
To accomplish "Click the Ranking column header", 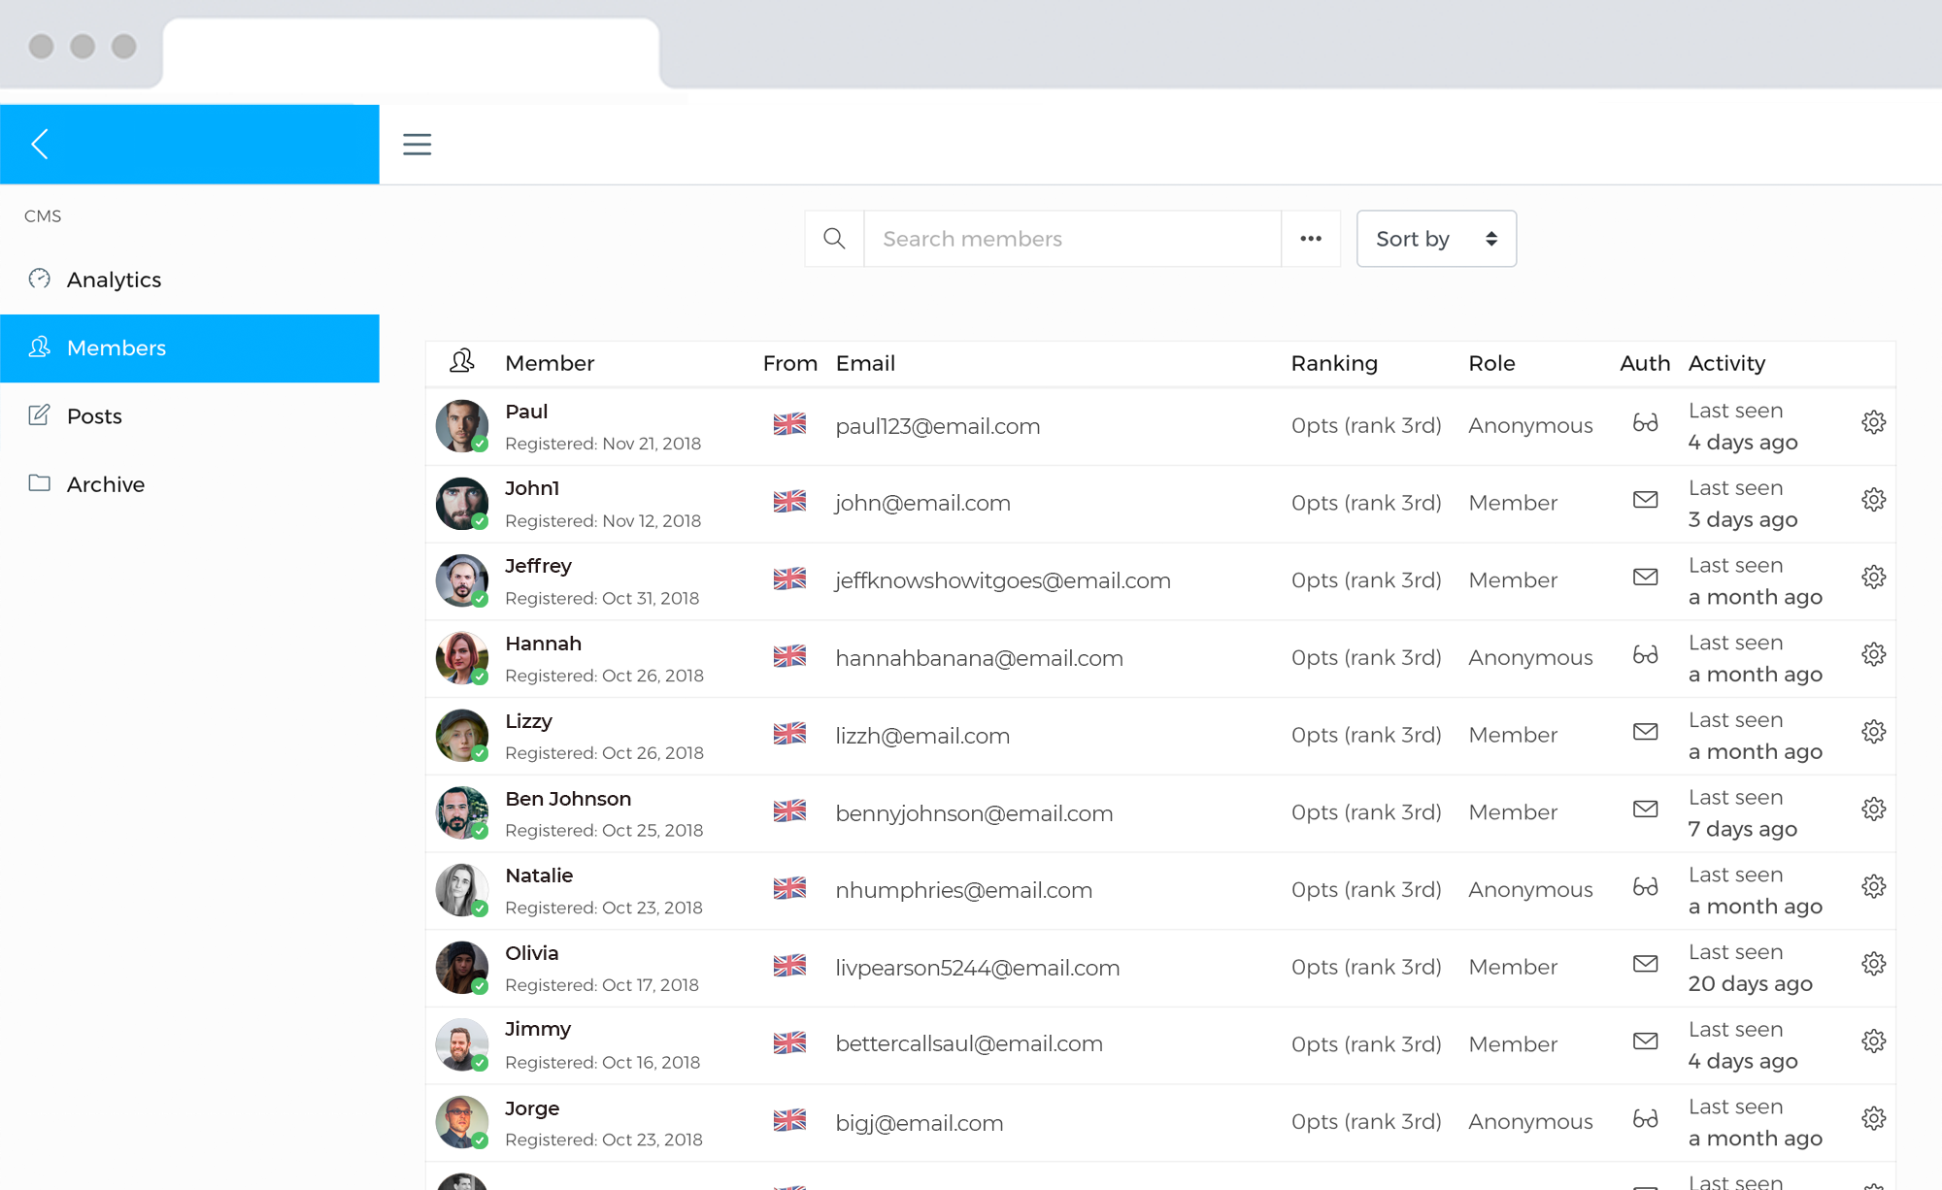I will [x=1333, y=363].
